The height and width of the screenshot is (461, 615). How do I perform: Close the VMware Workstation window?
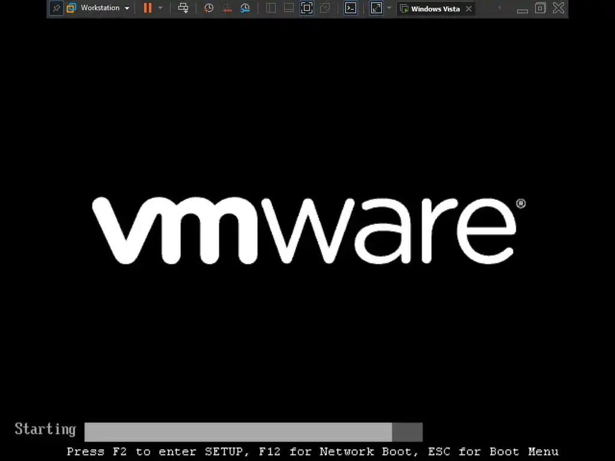coord(559,8)
